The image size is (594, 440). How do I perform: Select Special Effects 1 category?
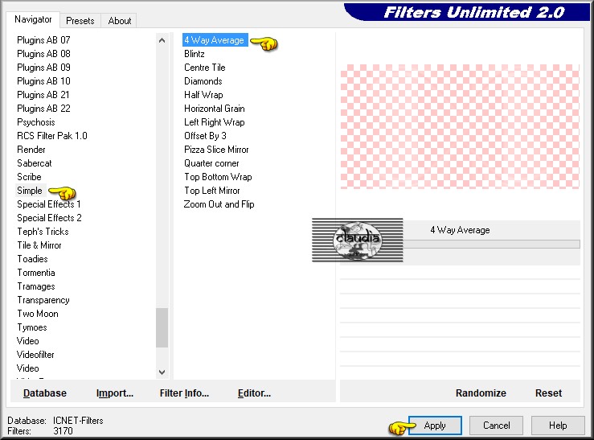click(48, 204)
